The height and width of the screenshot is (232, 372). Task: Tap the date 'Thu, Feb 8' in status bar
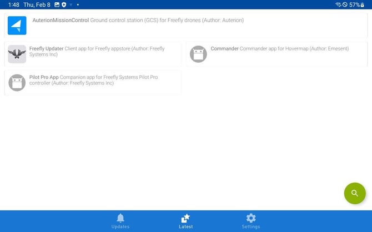pos(37,5)
